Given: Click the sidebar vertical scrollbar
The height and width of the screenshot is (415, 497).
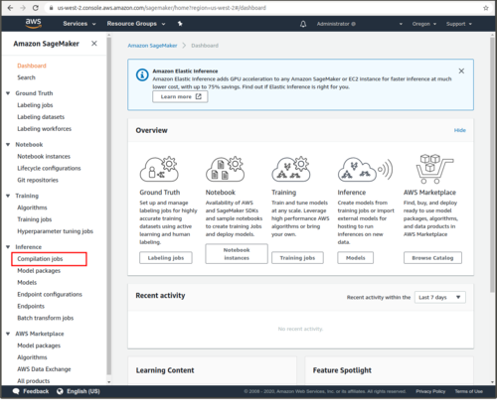Looking at the screenshot, I should tap(109, 206).
